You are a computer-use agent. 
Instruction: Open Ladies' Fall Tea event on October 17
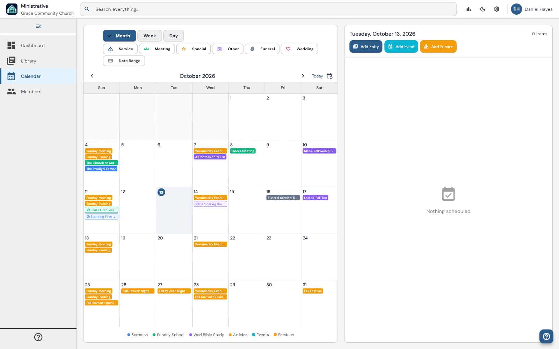tap(315, 198)
